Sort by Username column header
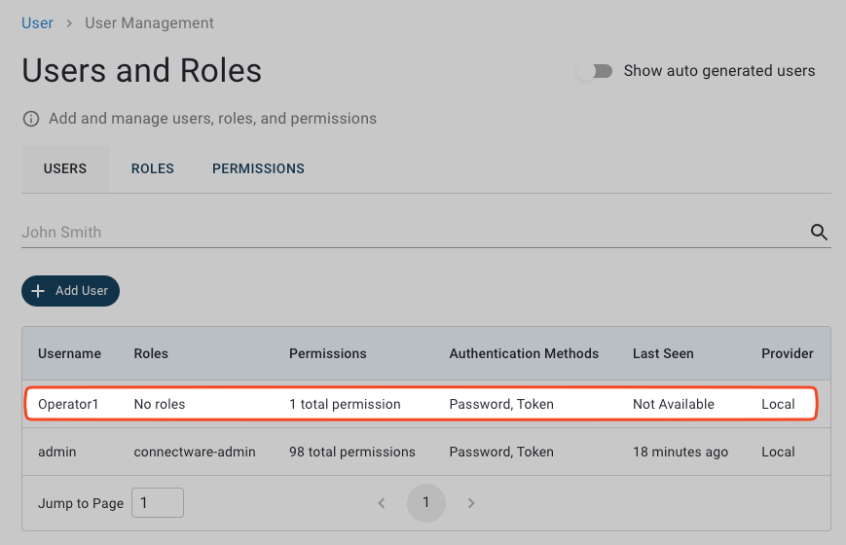This screenshot has height=545, width=846. (69, 353)
